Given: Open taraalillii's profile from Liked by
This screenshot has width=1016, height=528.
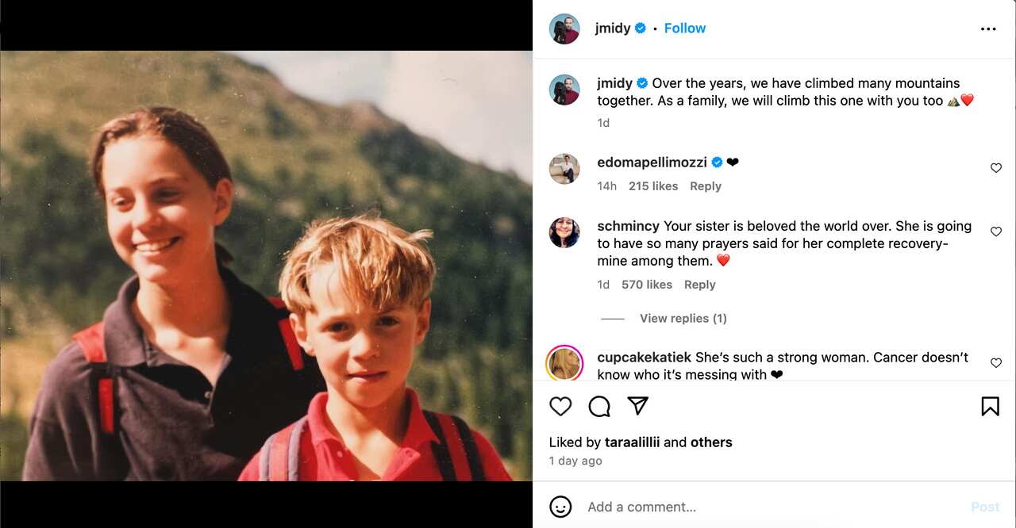Looking at the screenshot, I should click(x=632, y=442).
